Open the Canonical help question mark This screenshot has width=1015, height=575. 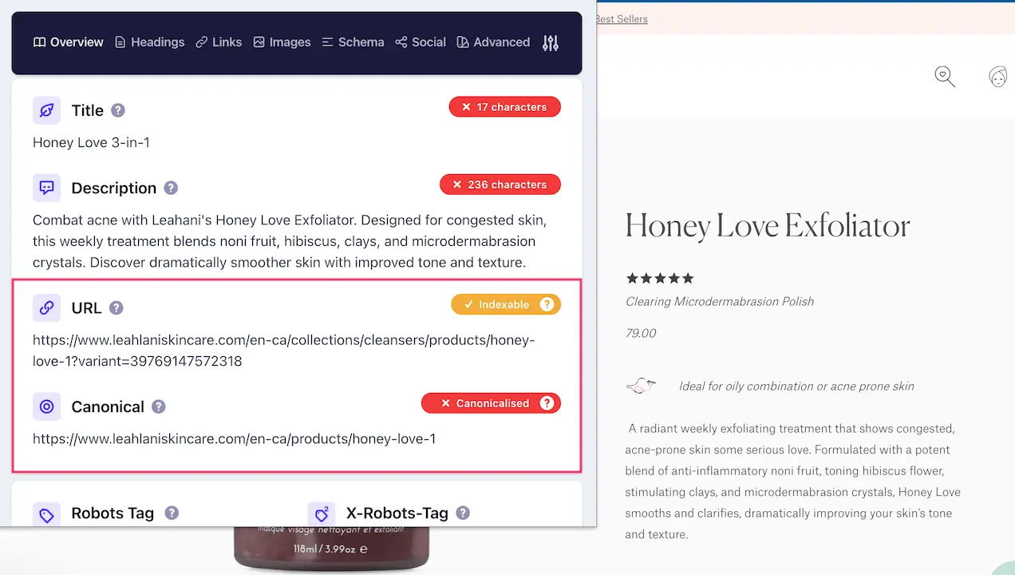click(x=158, y=406)
